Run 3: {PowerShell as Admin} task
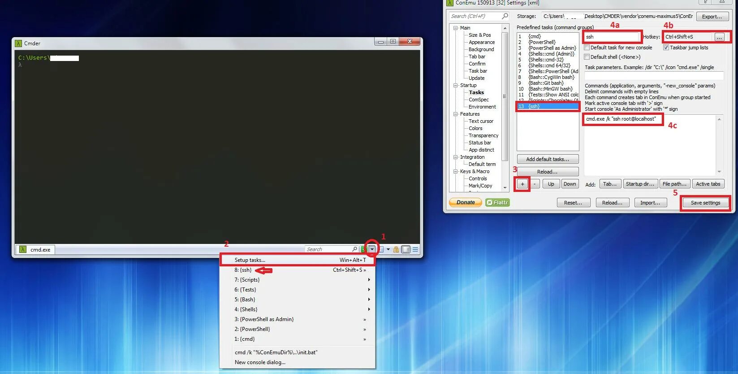The width and height of the screenshot is (738, 374). tap(298, 319)
